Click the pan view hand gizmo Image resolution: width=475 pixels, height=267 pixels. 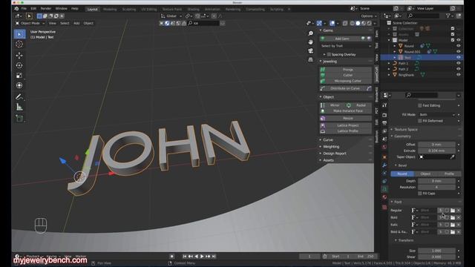[x=310, y=42]
